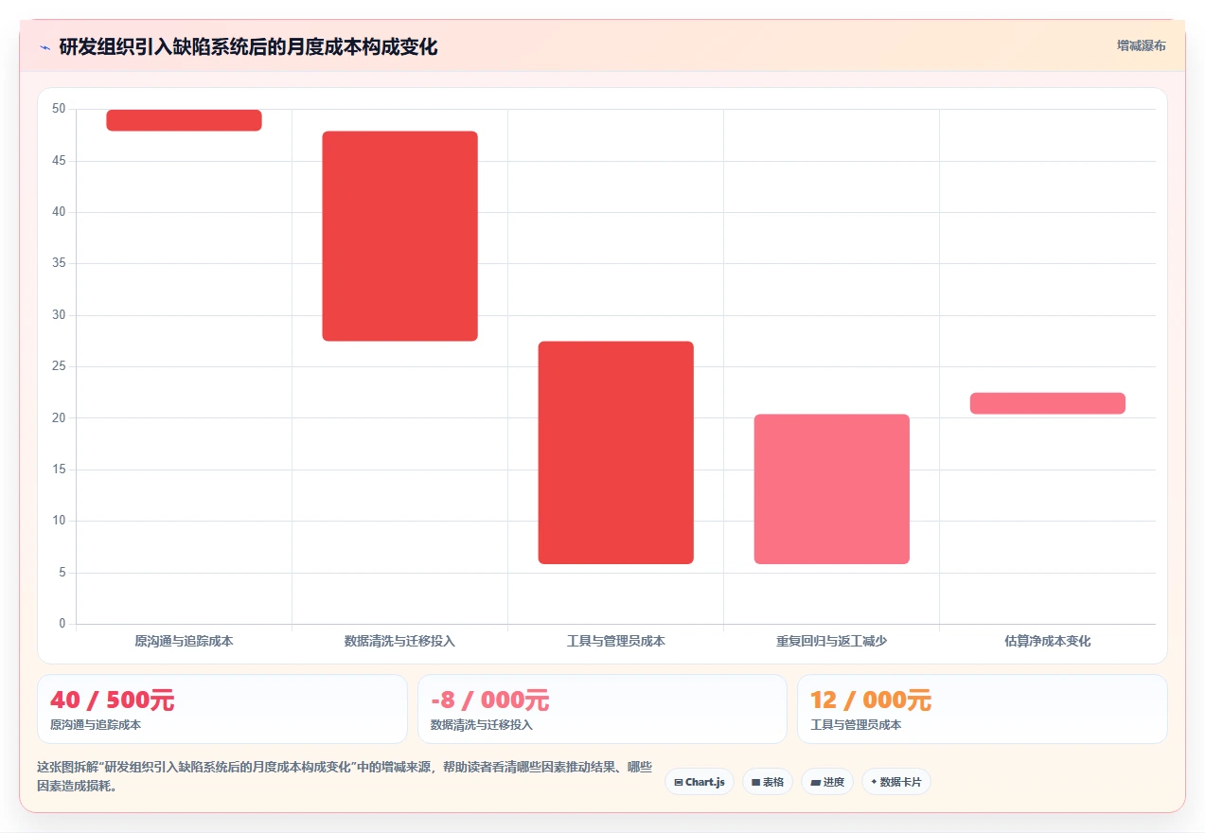1205x833 pixels.
Task: Click the lightning icon beside the title
Action: coord(44,46)
